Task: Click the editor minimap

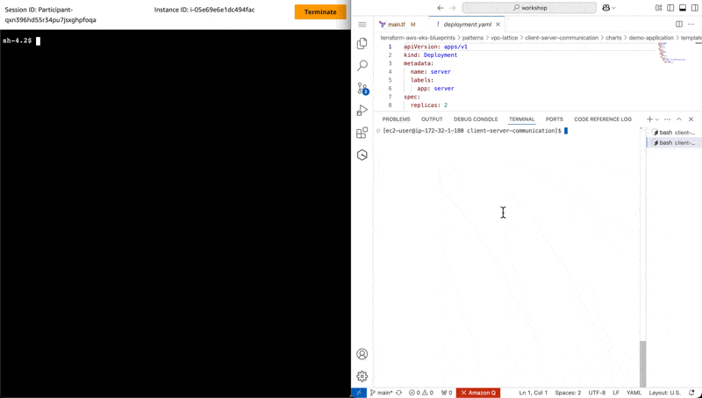Action: click(671, 53)
